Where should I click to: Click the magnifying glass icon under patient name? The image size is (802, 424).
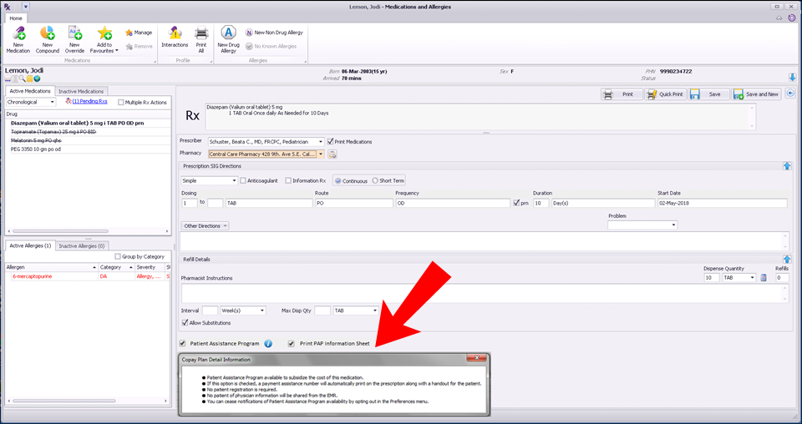click(22, 78)
